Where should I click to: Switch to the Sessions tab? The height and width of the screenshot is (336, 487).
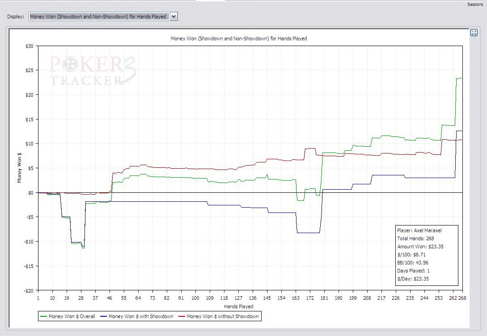(475, 4)
